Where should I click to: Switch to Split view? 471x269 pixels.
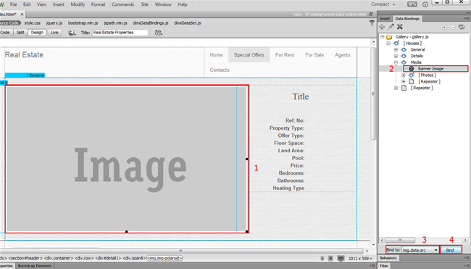click(20, 33)
